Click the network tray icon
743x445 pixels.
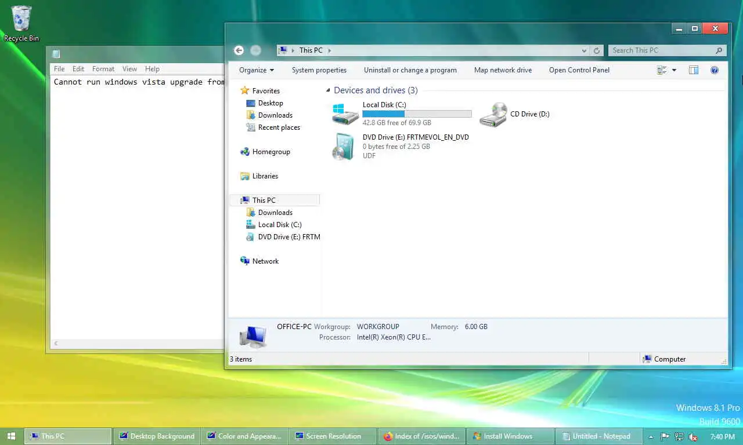679,437
